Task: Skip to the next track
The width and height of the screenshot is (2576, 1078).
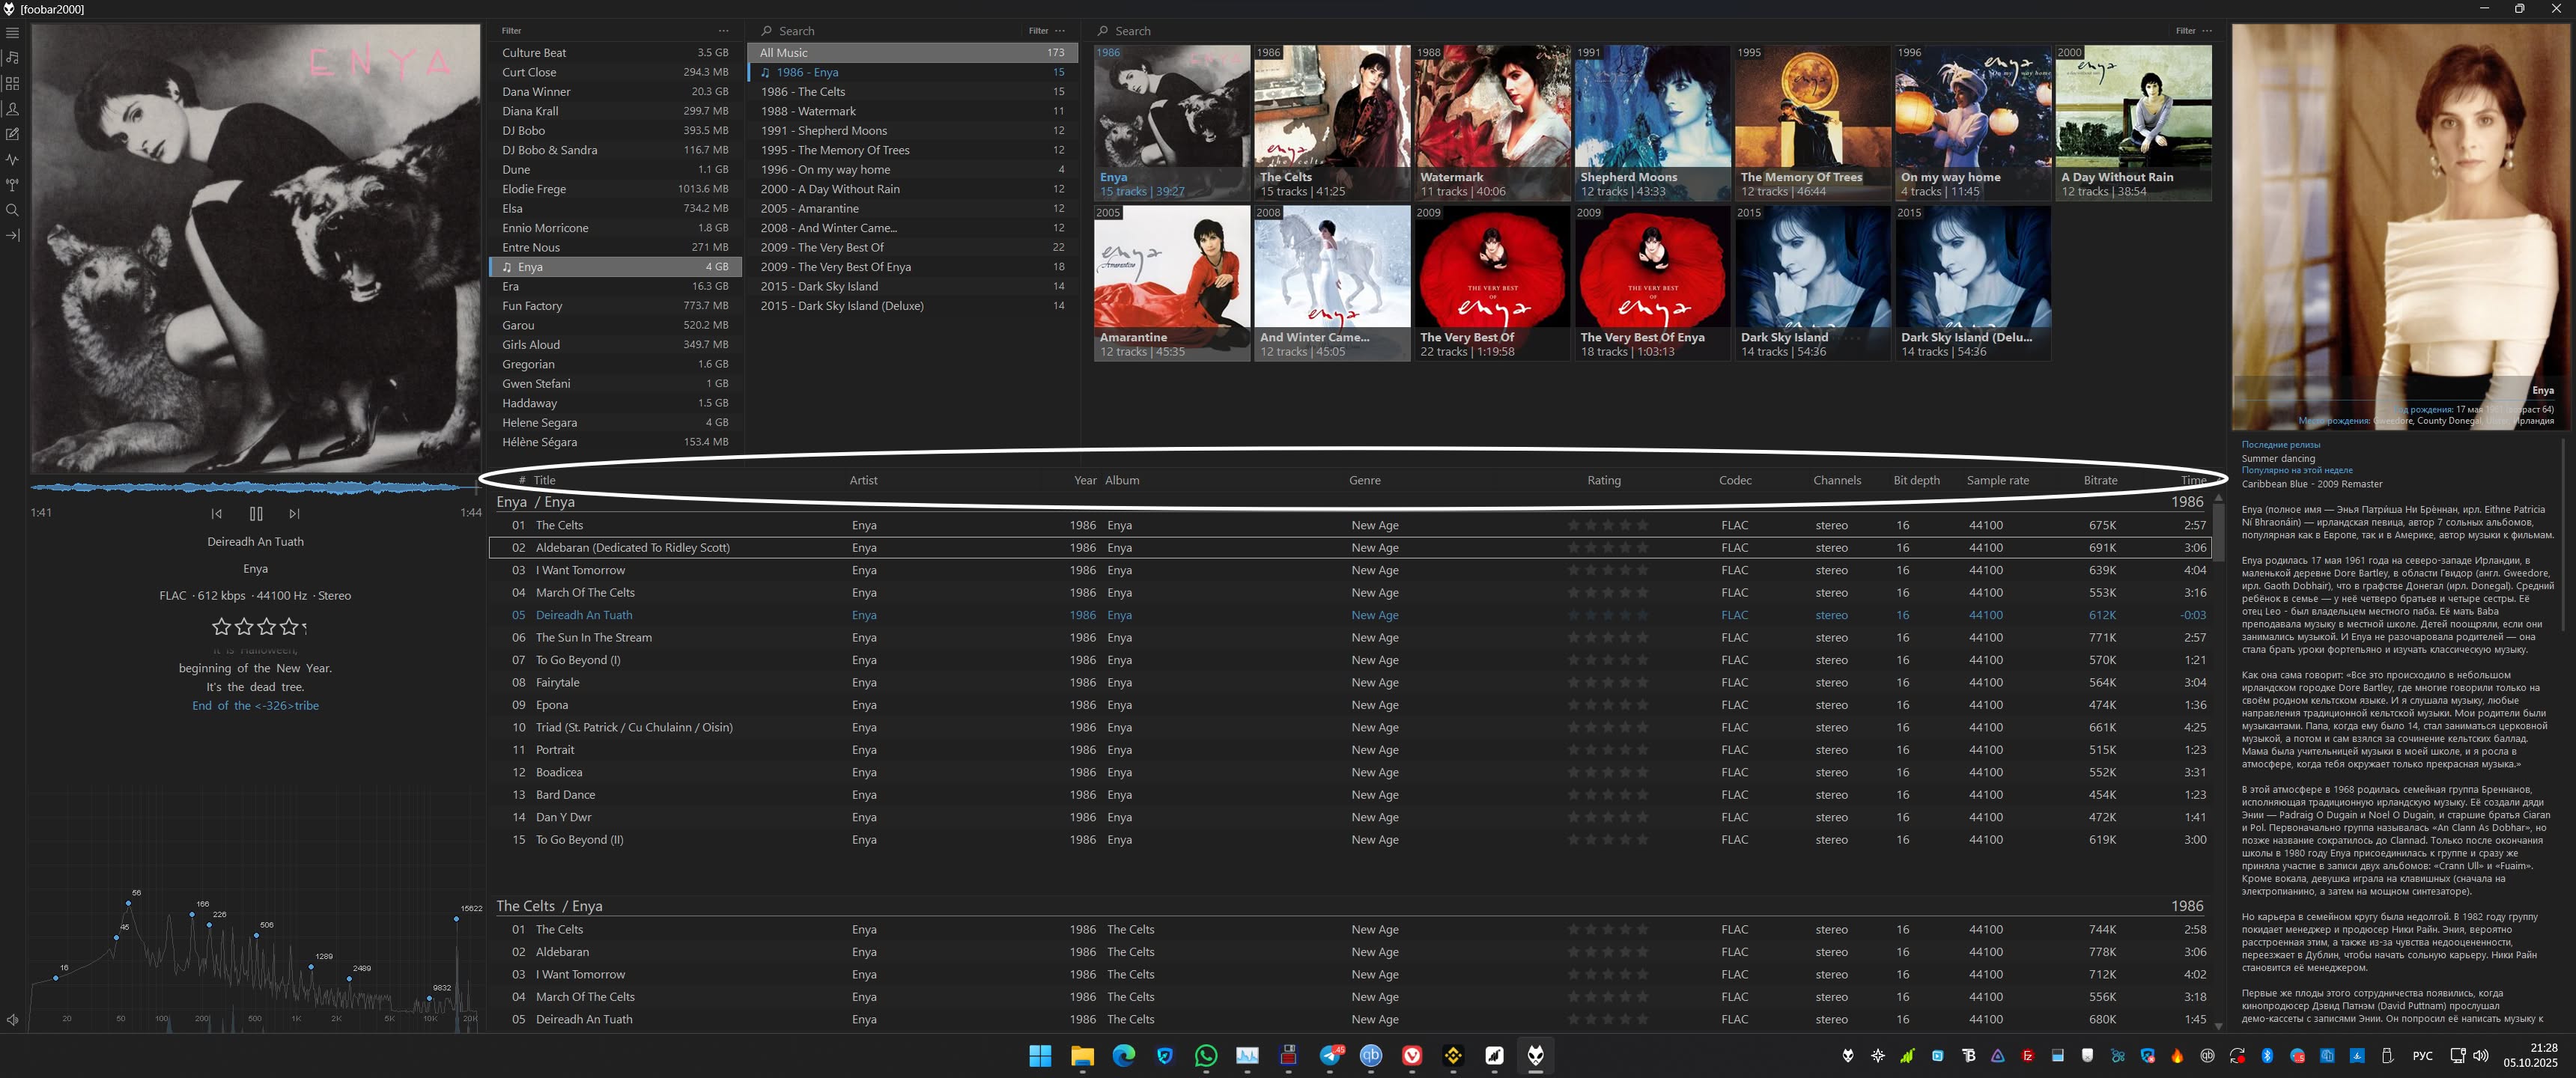Action: coord(294,513)
